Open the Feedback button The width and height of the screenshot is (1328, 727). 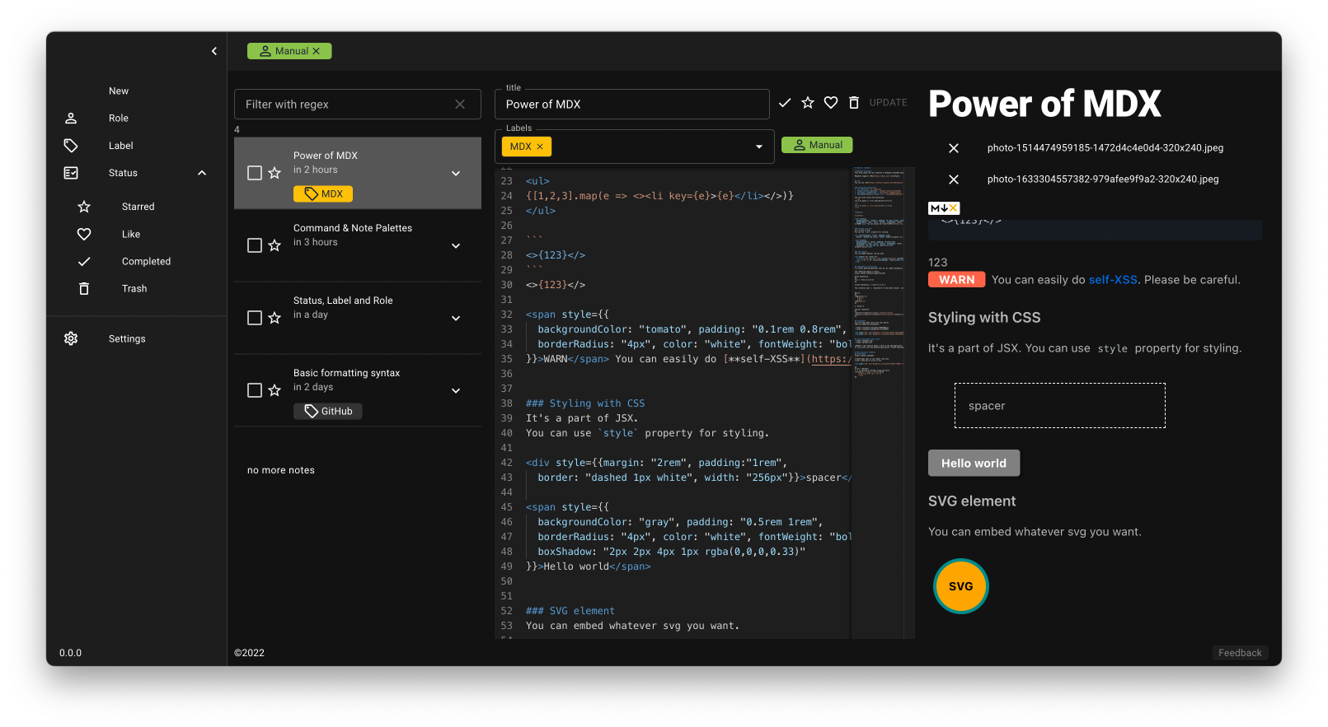1240,653
